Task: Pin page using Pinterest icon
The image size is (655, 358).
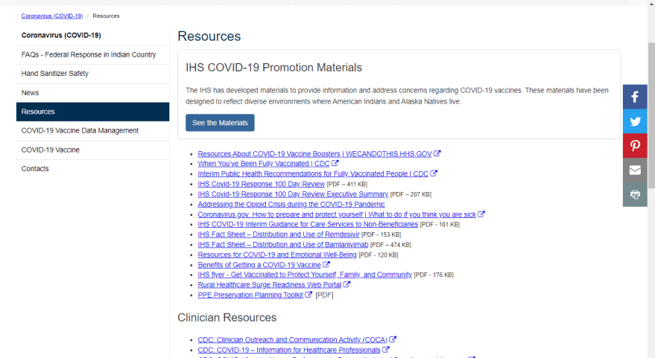Action: pyautogui.click(x=635, y=146)
